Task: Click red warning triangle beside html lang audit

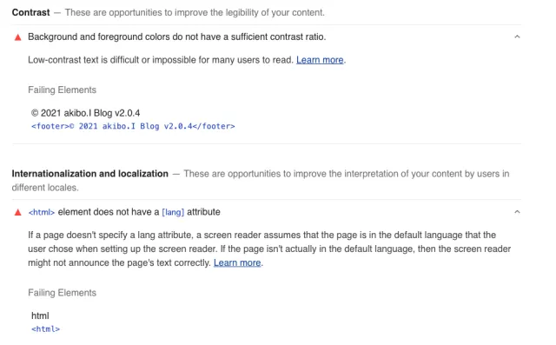Action: tap(17, 212)
